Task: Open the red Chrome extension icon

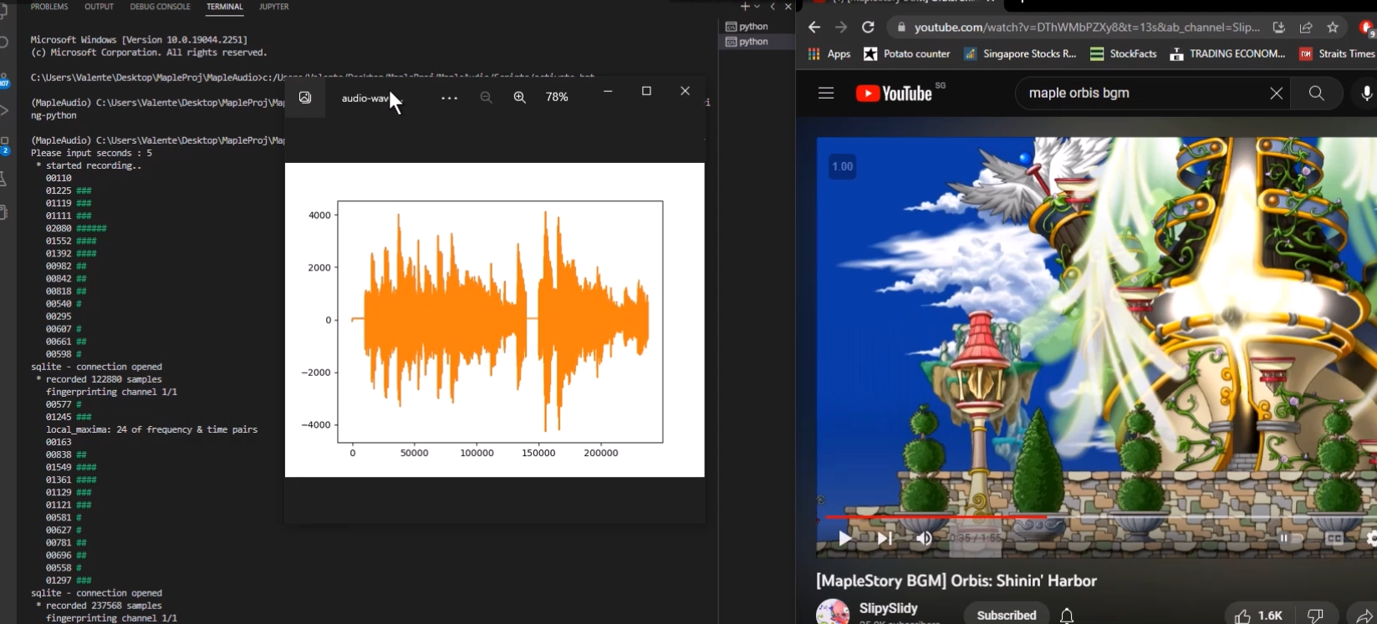Action: click(x=1368, y=29)
